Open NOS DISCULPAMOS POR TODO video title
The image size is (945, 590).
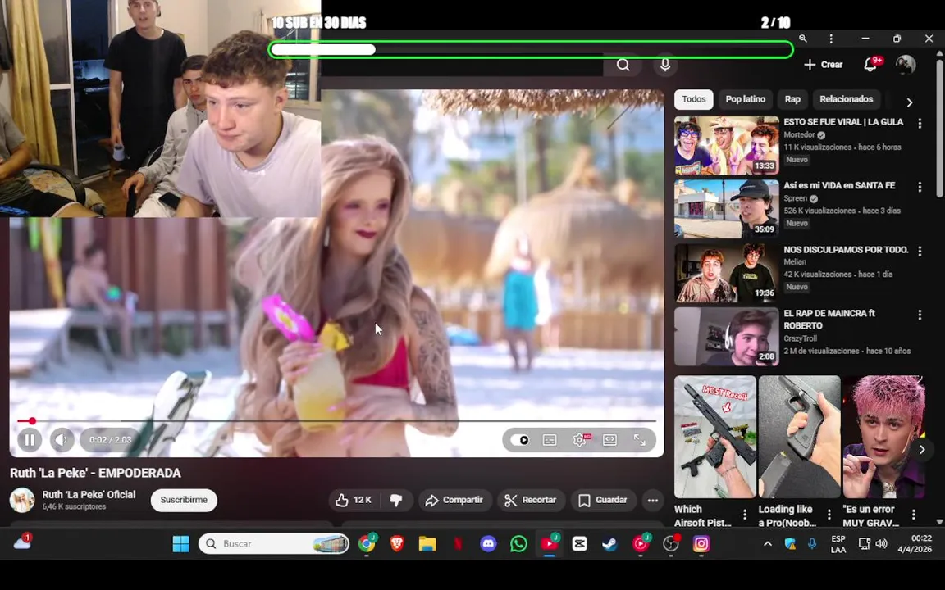tap(846, 249)
